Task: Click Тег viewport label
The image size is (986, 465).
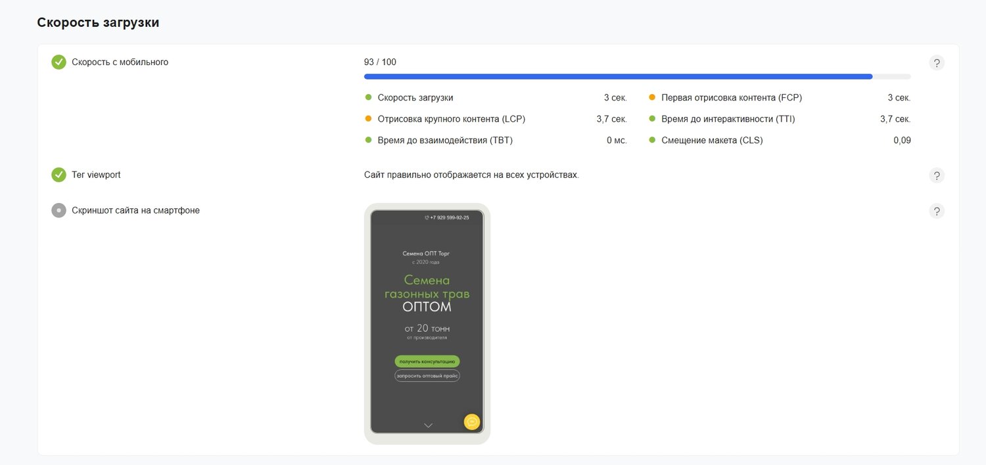Action: (x=96, y=175)
